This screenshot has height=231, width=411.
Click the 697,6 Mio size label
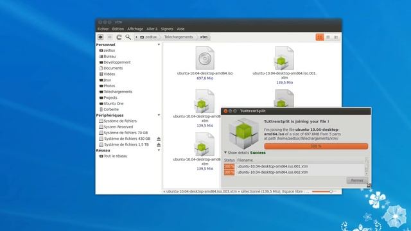click(205, 78)
